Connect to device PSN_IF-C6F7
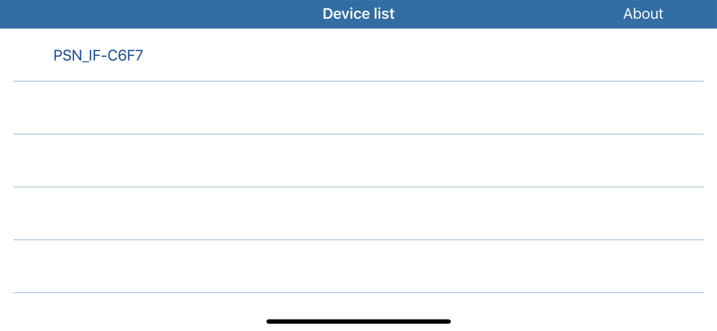Viewport: 717px width, 331px height. click(358, 55)
